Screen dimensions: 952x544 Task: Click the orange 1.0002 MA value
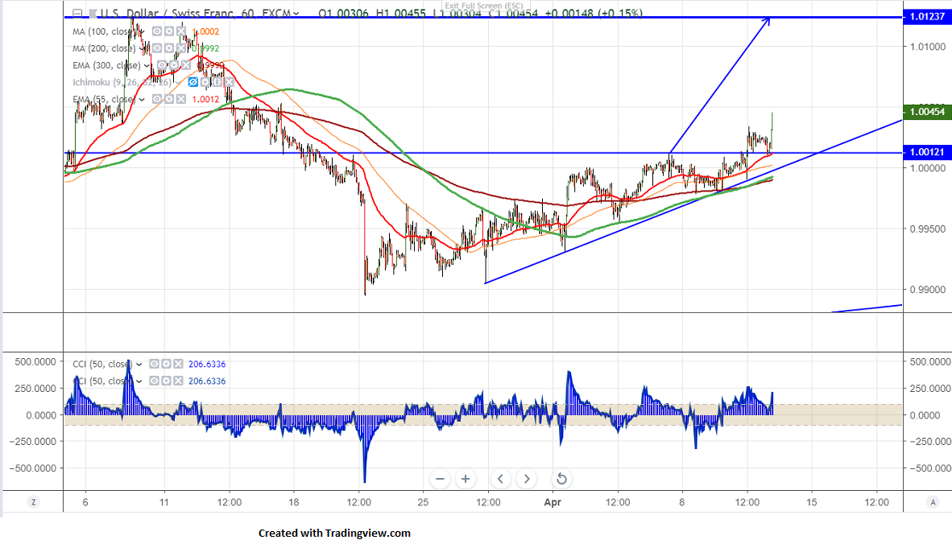[x=206, y=31]
